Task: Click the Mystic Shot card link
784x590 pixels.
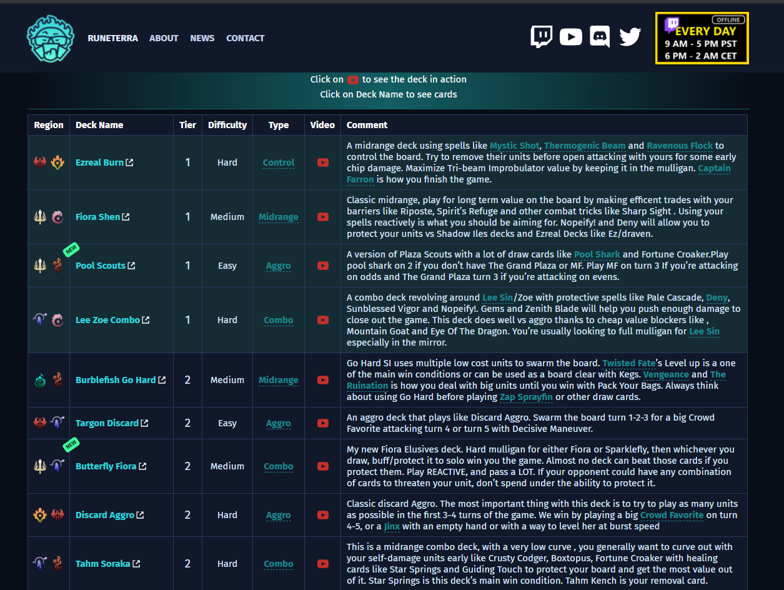Action: tap(514, 146)
